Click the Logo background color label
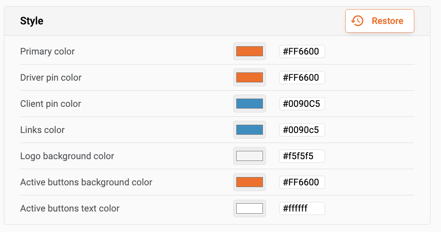The width and height of the screenshot is (441, 232). (x=67, y=156)
